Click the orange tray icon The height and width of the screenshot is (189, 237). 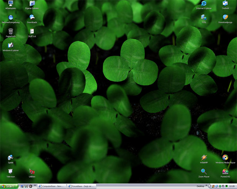pos(213,186)
